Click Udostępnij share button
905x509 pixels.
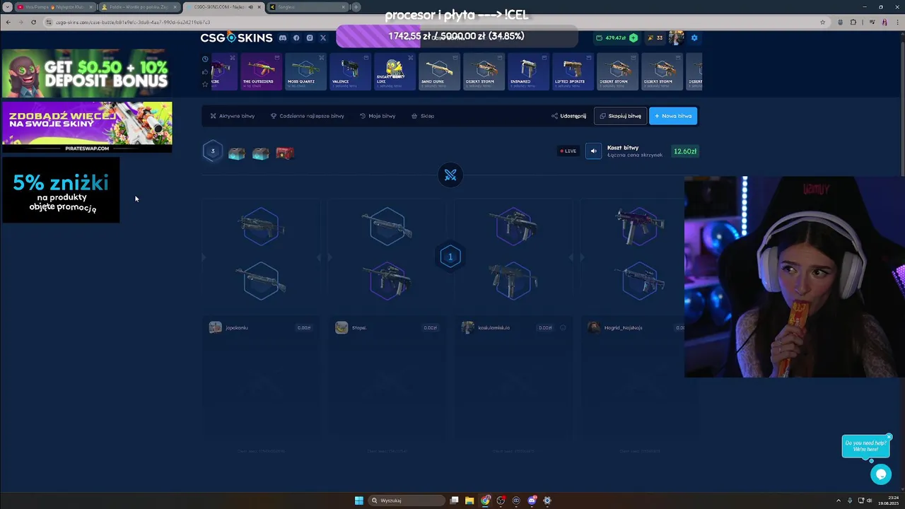(x=569, y=116)
